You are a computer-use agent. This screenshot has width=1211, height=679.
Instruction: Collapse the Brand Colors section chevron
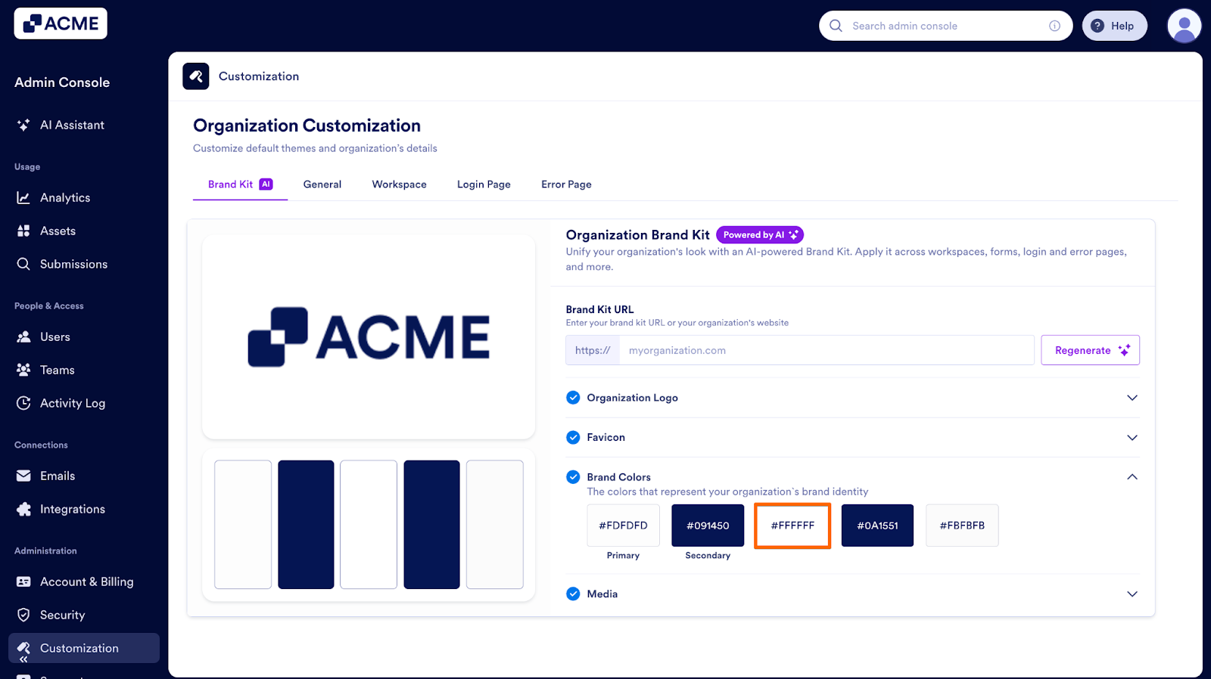click(x=1132, y=477)
